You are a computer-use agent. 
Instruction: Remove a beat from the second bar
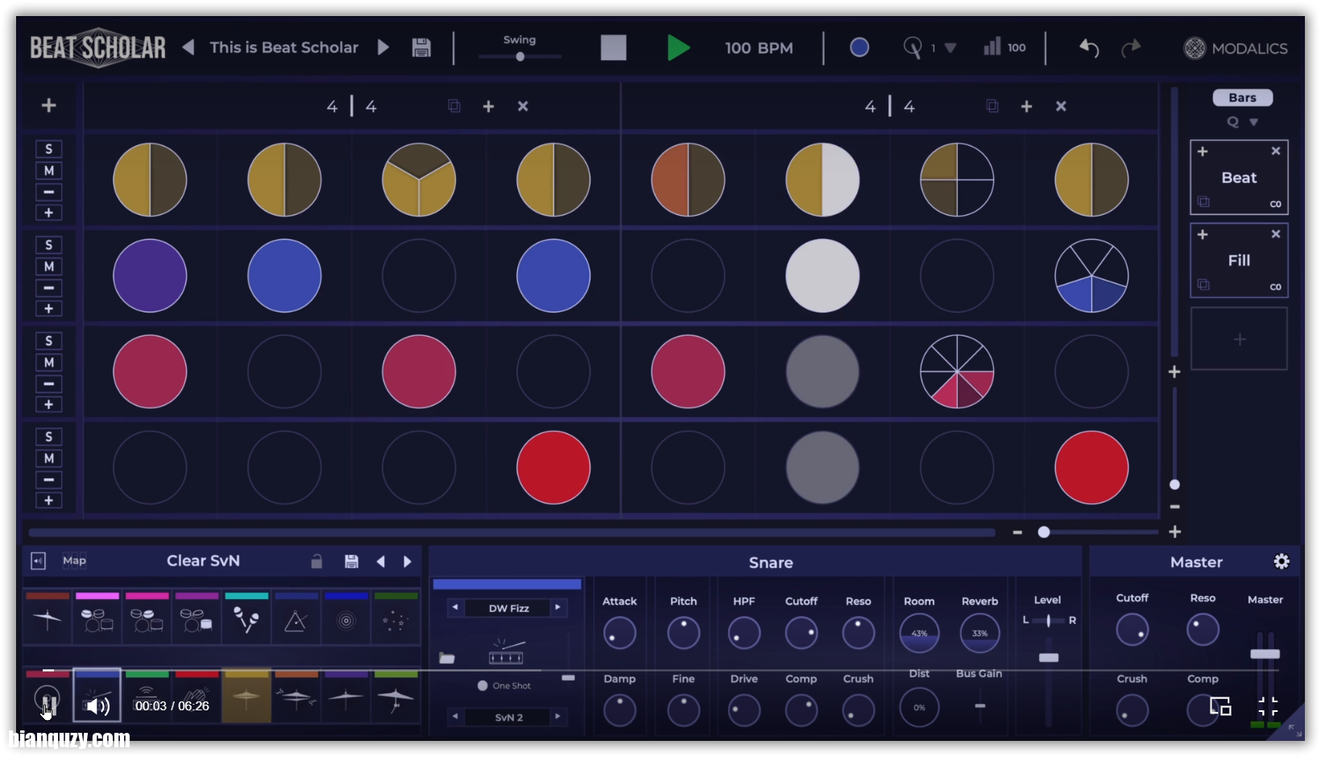click(1061, 106)
